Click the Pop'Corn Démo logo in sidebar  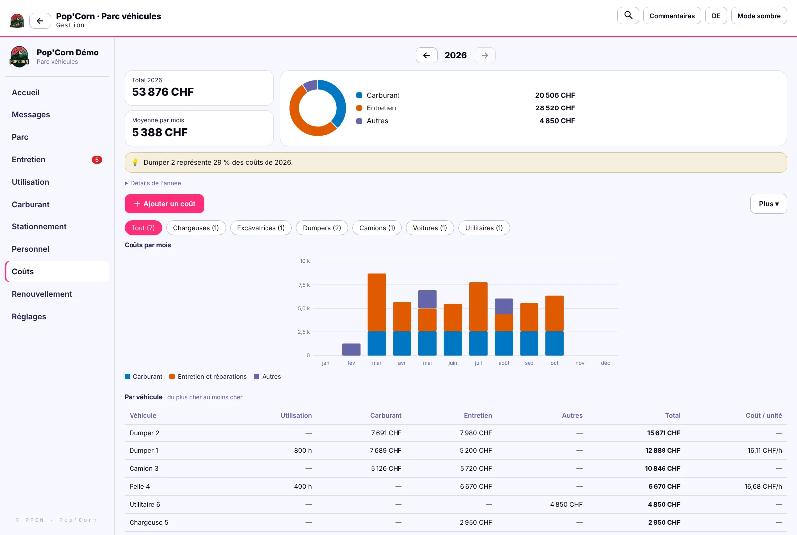point(19,57)
